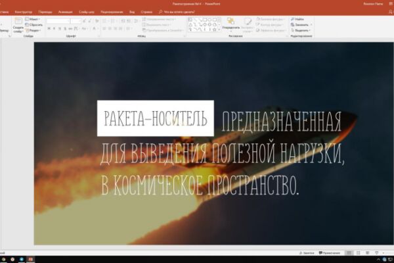Open the Выделить select dropdown

click(301, 30)
